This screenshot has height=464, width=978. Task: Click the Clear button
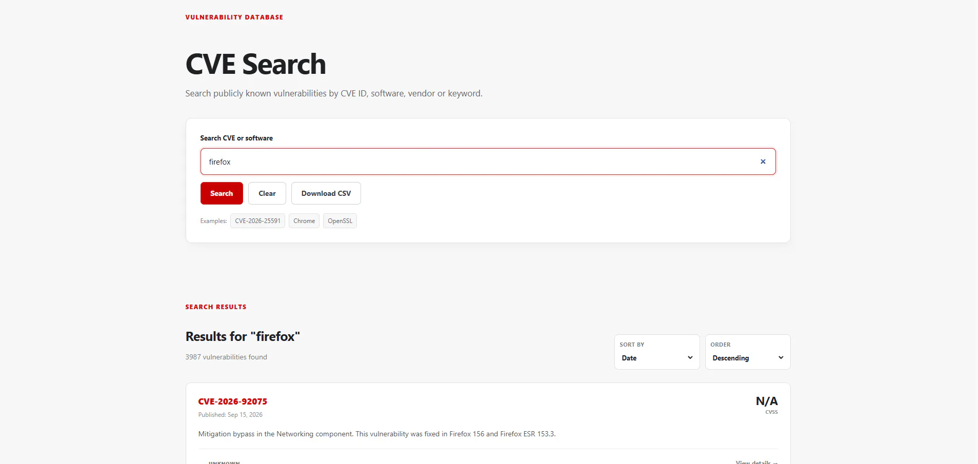267,193
